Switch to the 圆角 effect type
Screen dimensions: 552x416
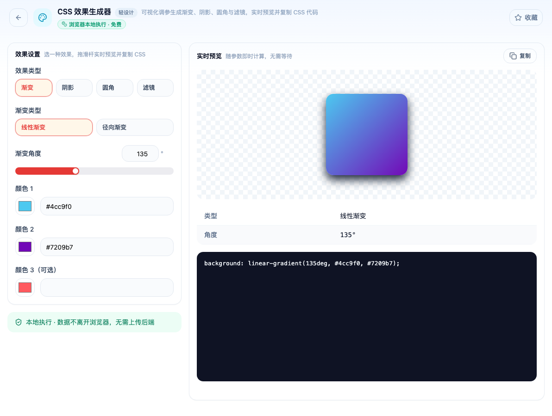(x=115, y=87)
